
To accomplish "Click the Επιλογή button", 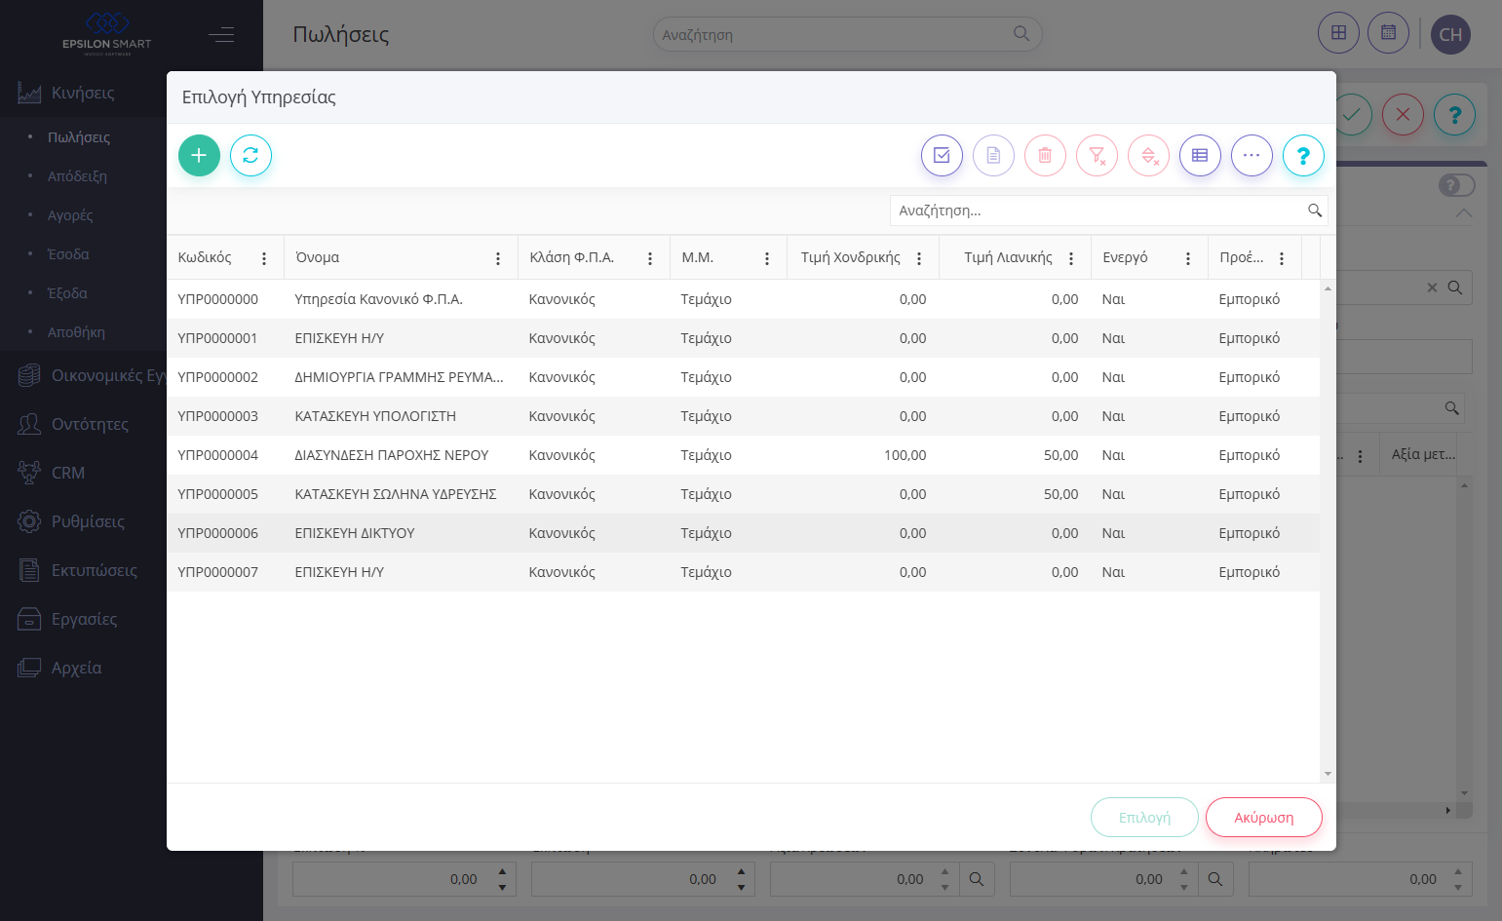I will 1144,818.
